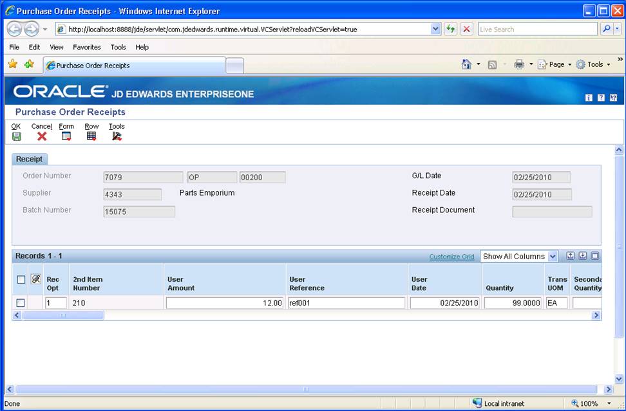Click the grid import down-arrow icon
Viewport: 626px width, 411px height.
coord(583,256)
